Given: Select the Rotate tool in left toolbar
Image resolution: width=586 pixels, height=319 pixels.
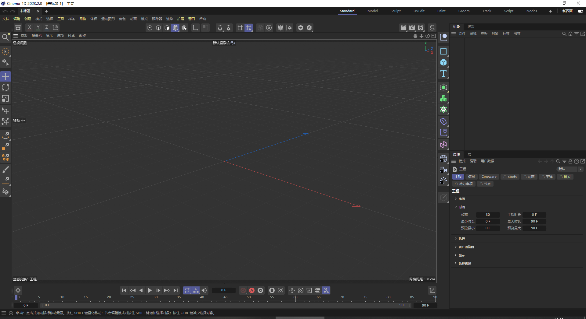Looking at the screenshot, I should click(x=5, y=88).
